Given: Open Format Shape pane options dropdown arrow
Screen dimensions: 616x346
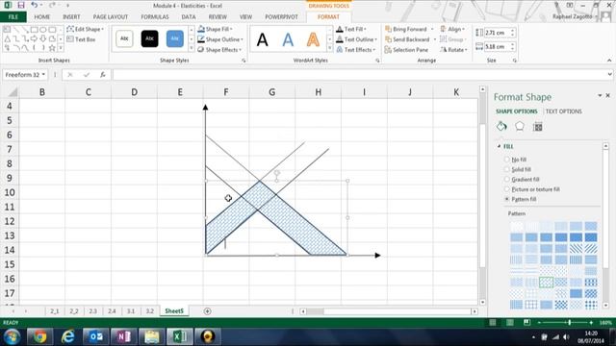Looking at the screenshot, I should pos(600,95).
